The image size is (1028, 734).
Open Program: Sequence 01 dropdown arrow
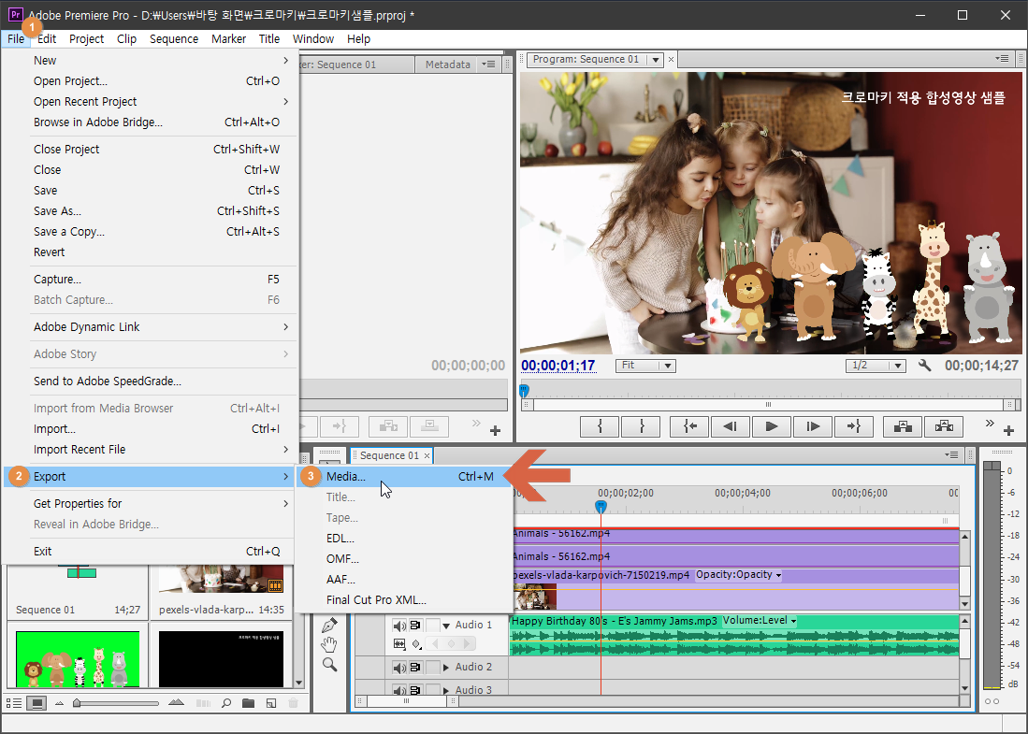pyautogui.click(x=654, y=60)
